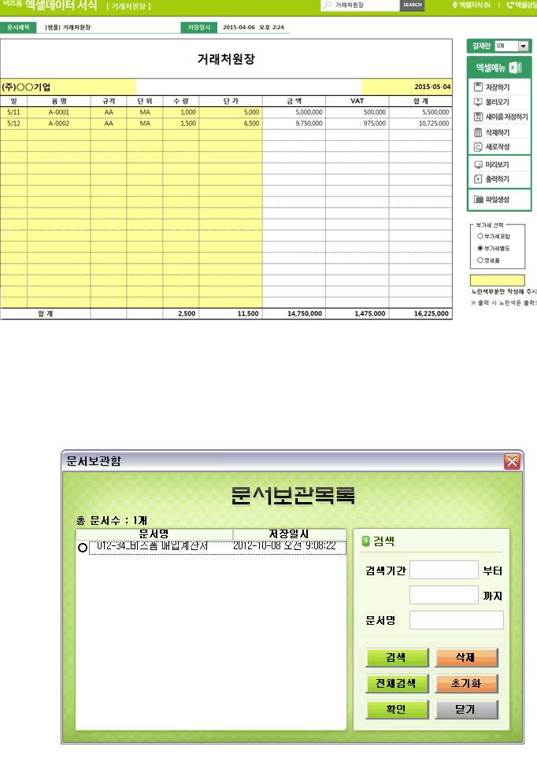Click the 저장하기 save icon

[x=478, y=87]
